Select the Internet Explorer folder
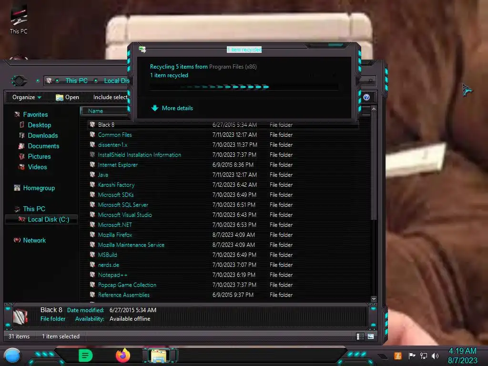Viewport: 488px width, 366px height. point(118,164)
